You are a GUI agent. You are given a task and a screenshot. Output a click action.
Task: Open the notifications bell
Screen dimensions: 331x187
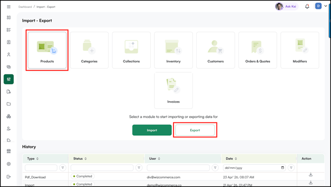click(307, 6)
